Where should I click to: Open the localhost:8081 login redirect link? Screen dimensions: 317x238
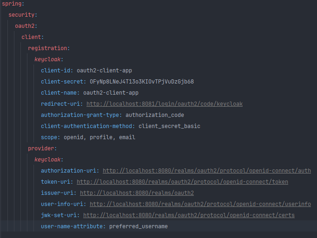coord(165,104)
